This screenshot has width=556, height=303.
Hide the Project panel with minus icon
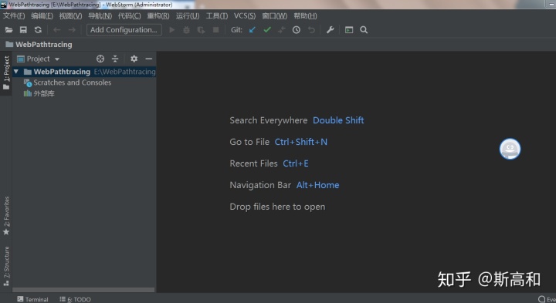point(149,59)
